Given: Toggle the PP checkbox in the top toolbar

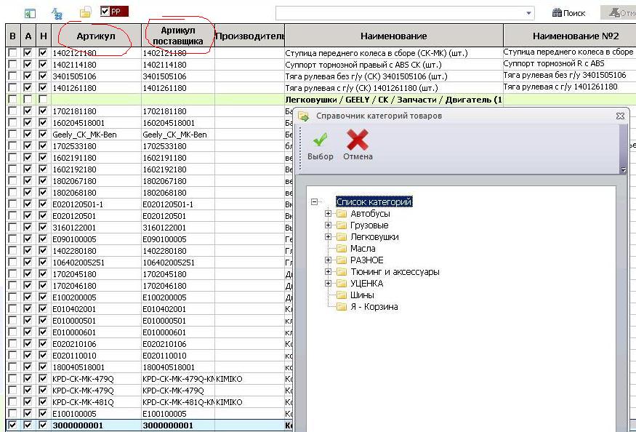Looking at the screenshot, I should tap(105, 12).
